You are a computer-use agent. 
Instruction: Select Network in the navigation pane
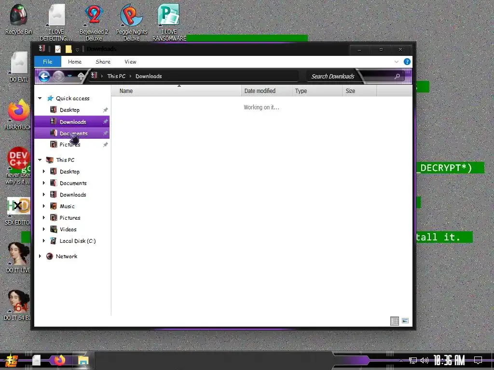(67, 256)
